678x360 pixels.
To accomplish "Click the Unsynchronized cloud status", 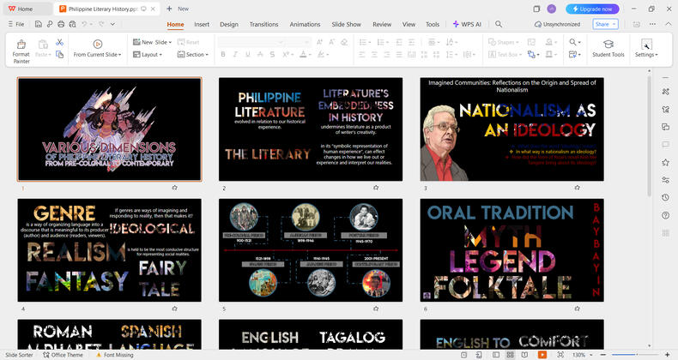I will (x=557, y=24).
